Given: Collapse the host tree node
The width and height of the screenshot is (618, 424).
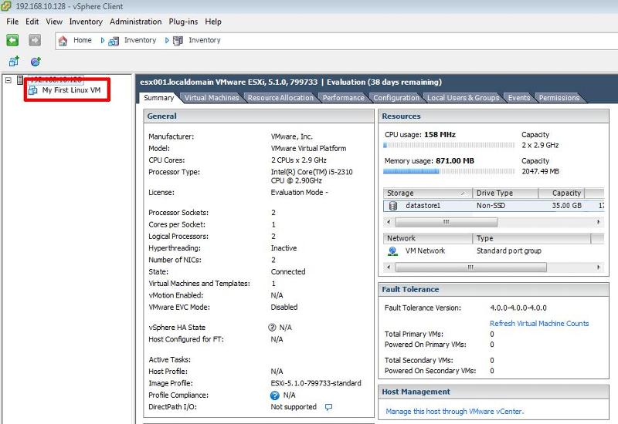Looking at the screenshot, I should [x=8, y=80].
